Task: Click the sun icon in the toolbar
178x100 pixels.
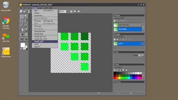Action: point(75,11)
